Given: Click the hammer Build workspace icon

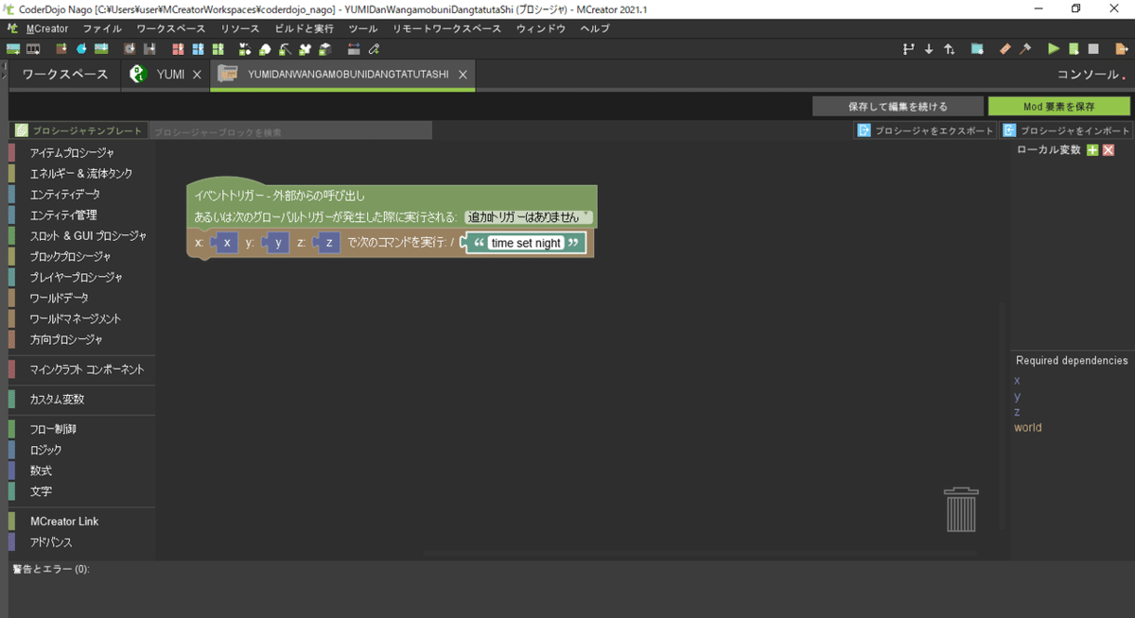Looking at the screenshot, I should (1024, 48).
